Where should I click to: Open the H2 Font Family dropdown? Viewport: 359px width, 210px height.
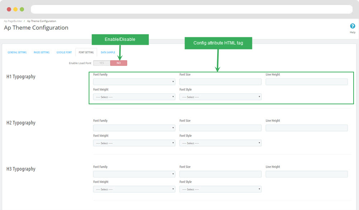[134, 128]
